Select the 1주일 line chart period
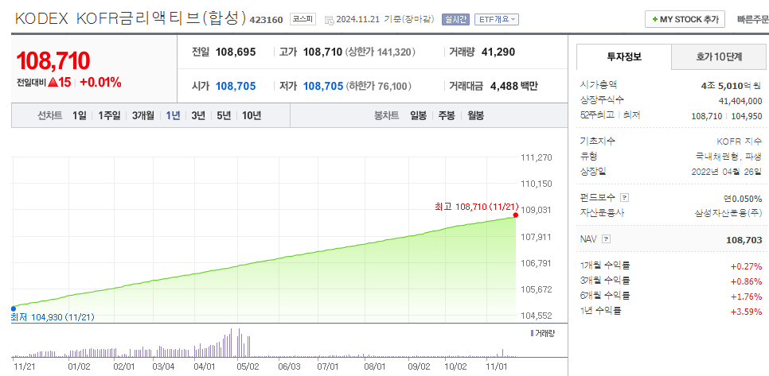 point(109,115)
